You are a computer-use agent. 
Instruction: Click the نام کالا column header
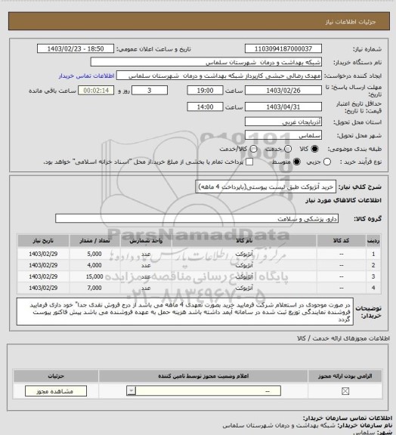pos(244,241)
